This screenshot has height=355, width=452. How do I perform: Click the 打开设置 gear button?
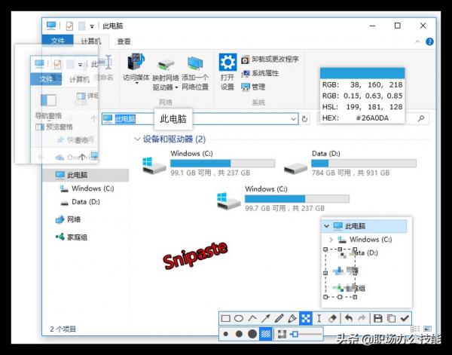coord(228,72)
